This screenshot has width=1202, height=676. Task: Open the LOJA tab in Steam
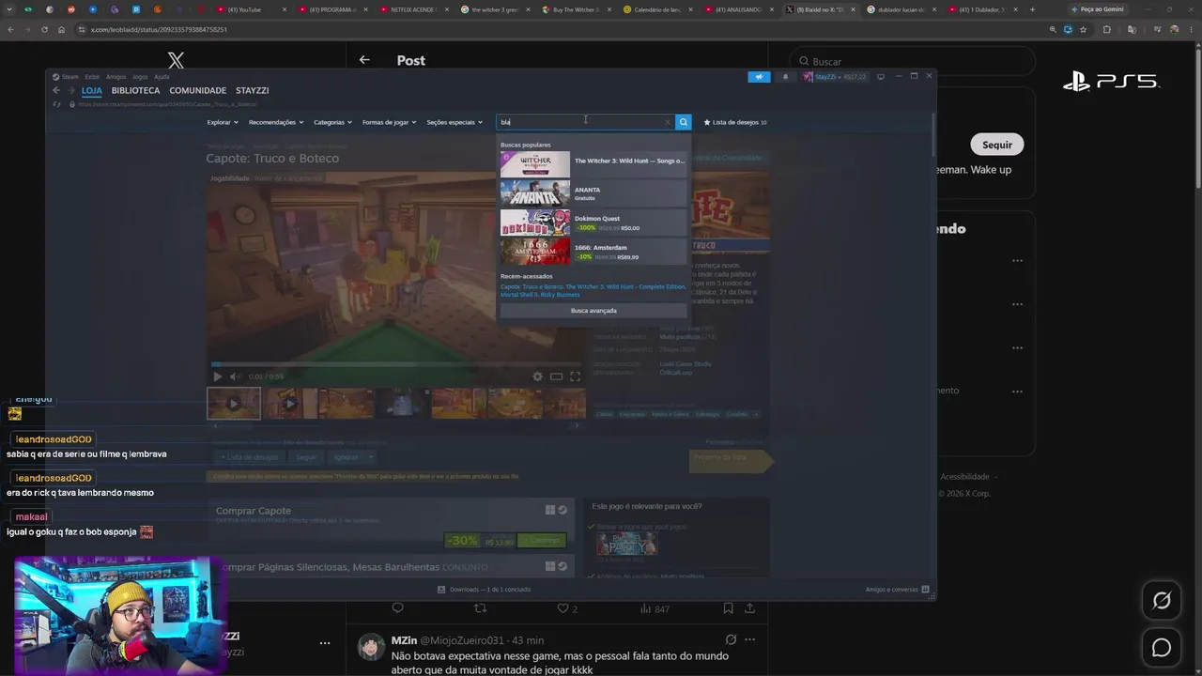92,90
